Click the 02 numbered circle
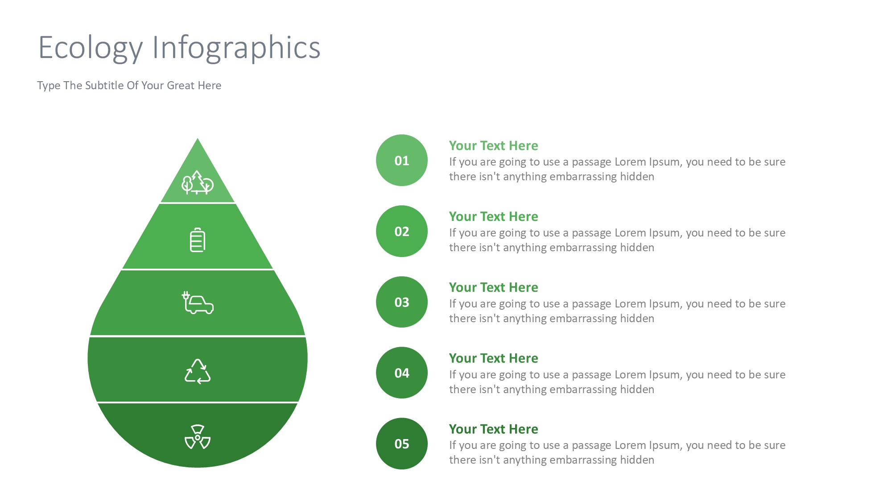This screenshot has height=502, width=892. (x=401, y=232)
